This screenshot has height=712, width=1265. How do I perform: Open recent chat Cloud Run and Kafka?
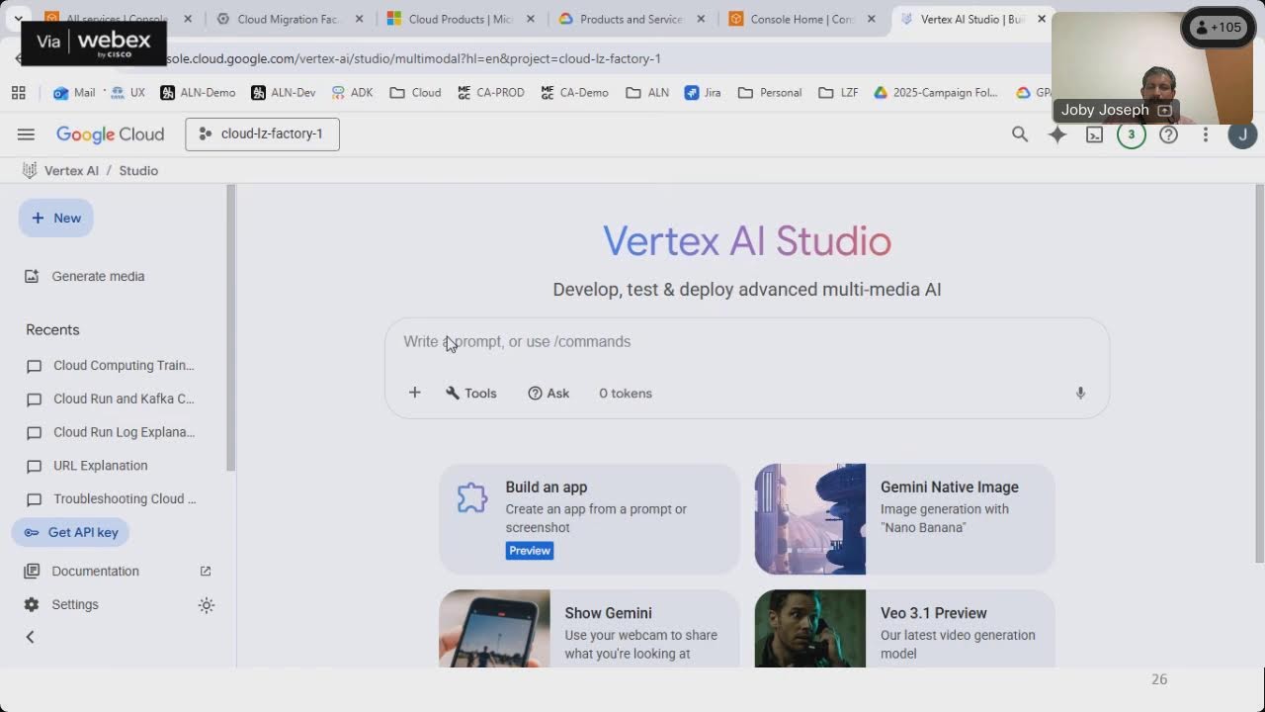111,400
